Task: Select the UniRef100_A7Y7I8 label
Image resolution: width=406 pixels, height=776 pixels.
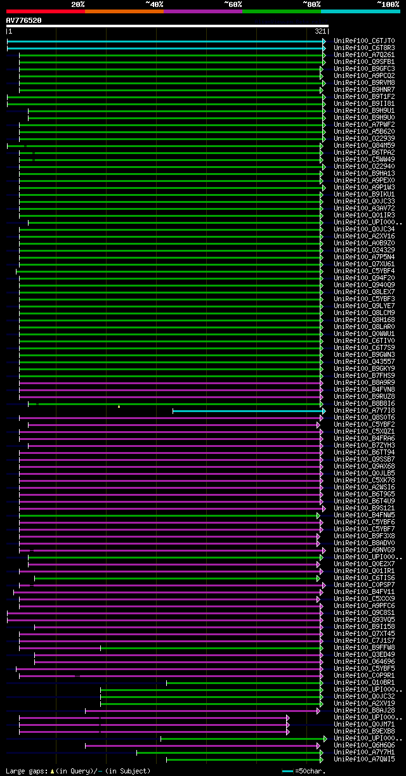Action: [x=364, y=411]
